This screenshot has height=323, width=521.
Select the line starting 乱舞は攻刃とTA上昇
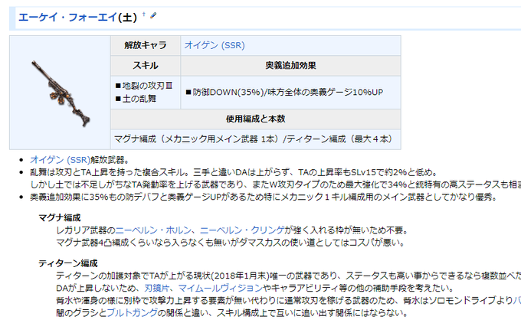[234, 172]
